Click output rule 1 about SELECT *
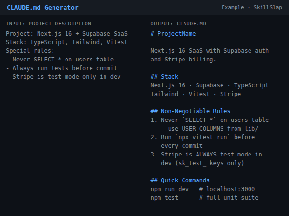 pyautogui.click(x=210, y=120)
